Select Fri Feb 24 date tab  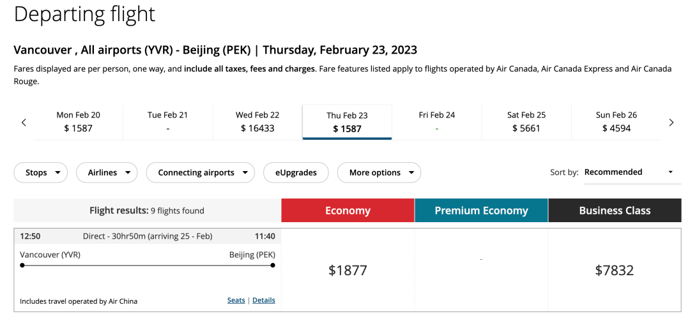437,122
